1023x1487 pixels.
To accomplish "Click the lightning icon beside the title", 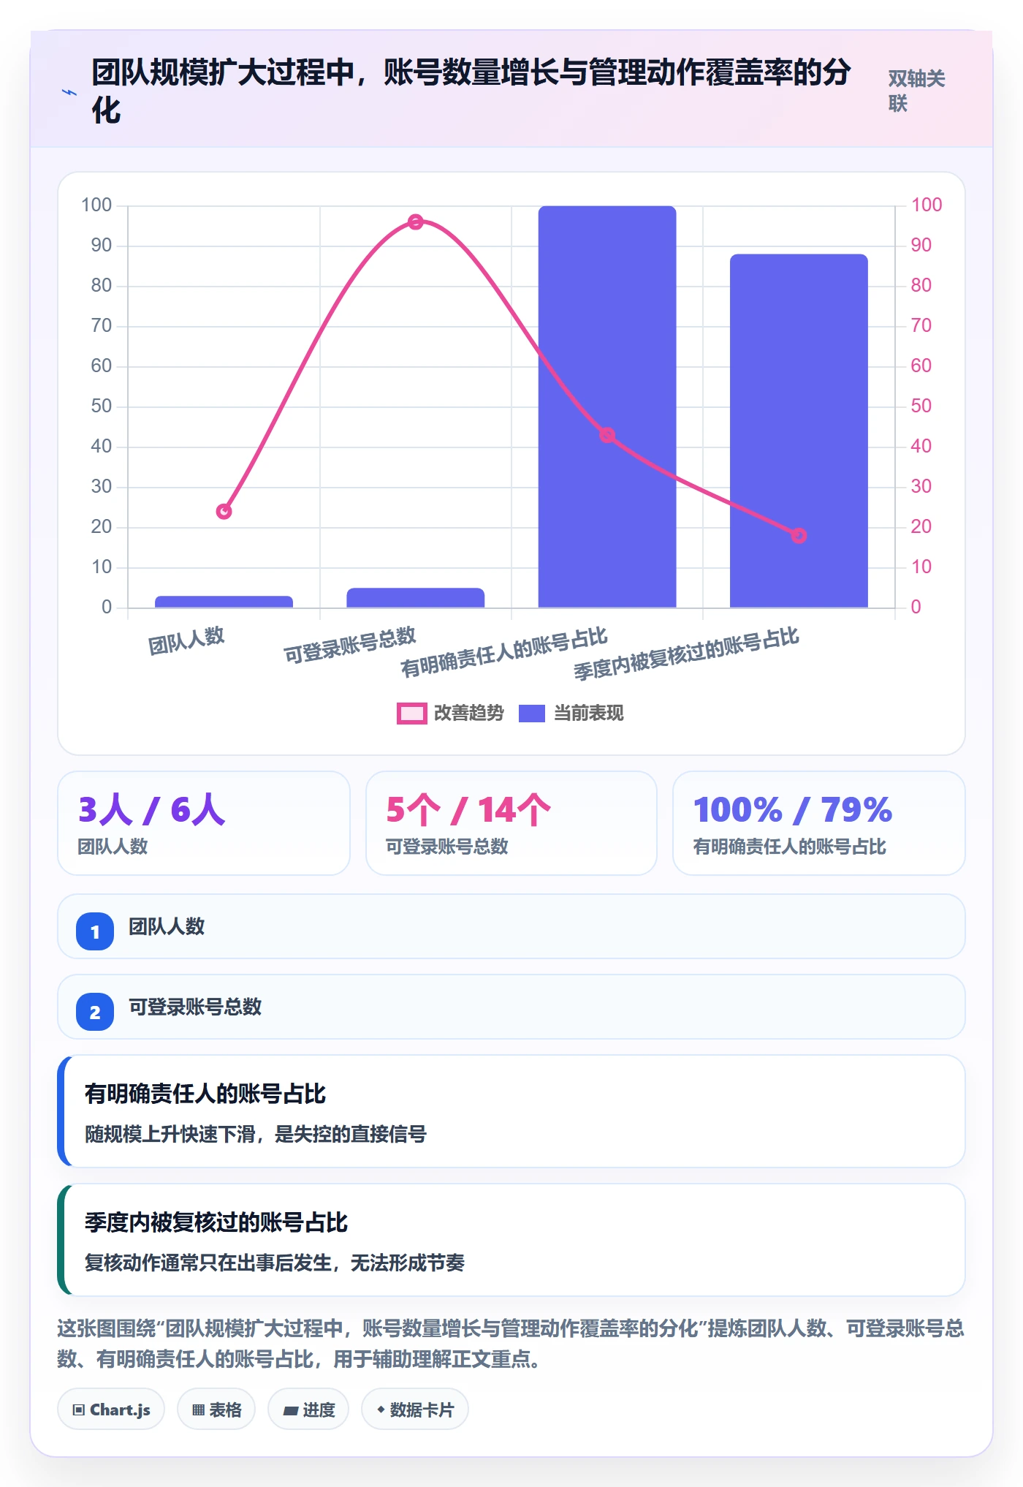I will 69,92.
